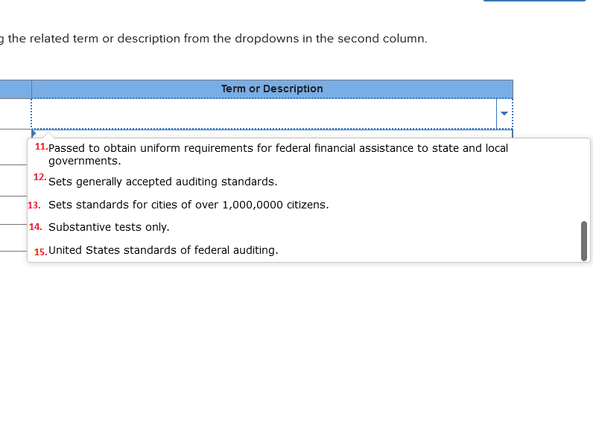This screenshot has height=422, width=596.
Task: Click the dropdown list scrollbar thumb
Action: [584, 241]
